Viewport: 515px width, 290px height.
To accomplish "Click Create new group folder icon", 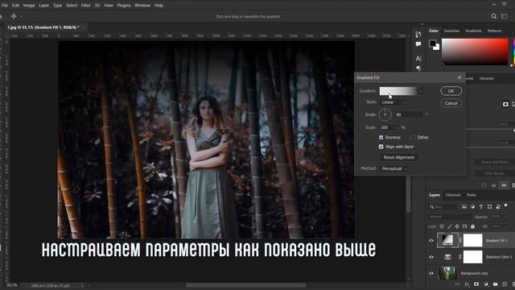I will [x=496, y=284].
